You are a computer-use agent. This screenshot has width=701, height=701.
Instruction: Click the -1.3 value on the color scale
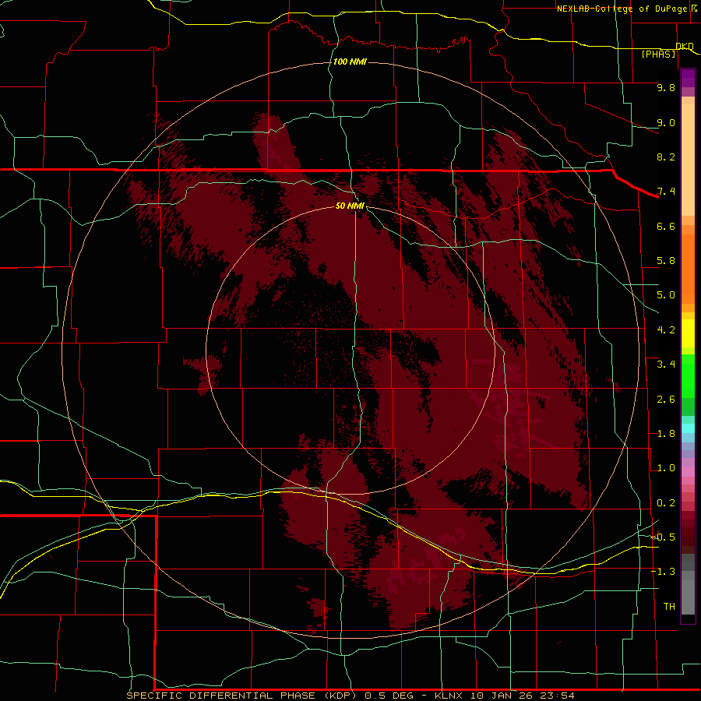point(664,572)
